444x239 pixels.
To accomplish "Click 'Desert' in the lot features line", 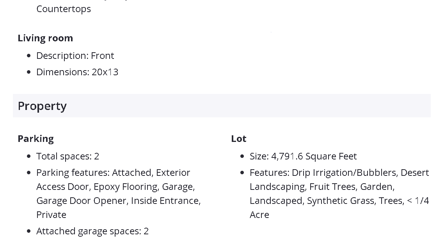I will pos(415,173).
